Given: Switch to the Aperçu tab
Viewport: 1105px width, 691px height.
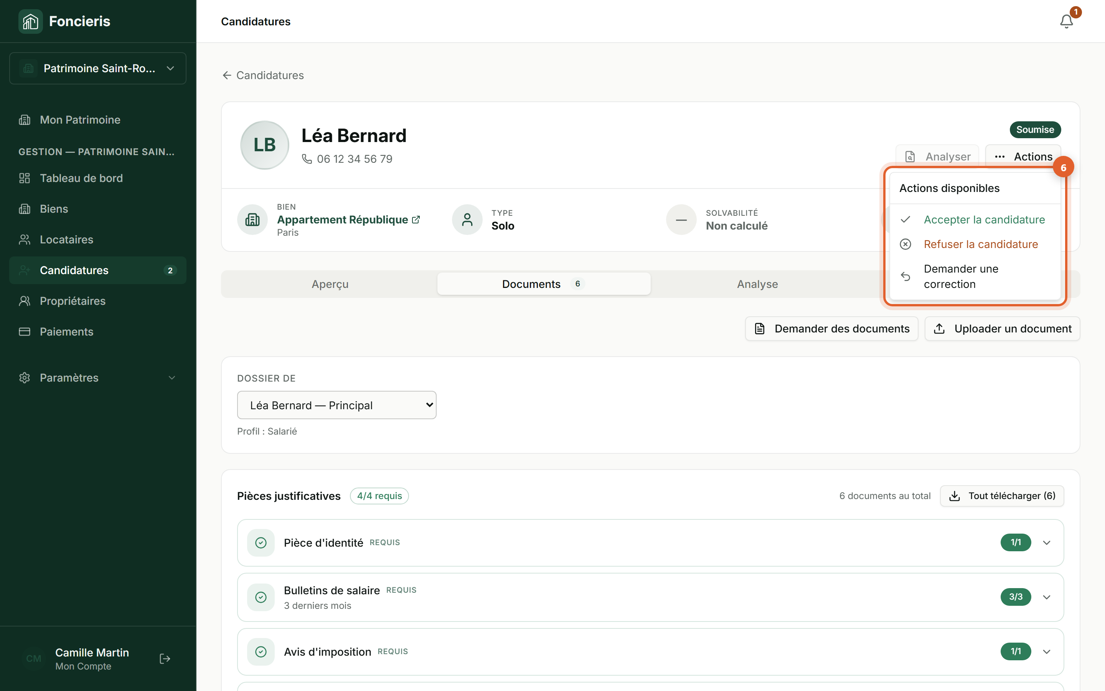Looking at the screenshot, I should (330, 284).
